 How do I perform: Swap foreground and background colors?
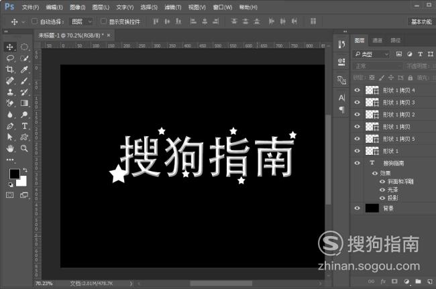coord(25,170)
